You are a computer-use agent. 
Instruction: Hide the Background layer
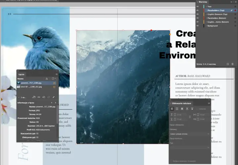tap(197, 26)
